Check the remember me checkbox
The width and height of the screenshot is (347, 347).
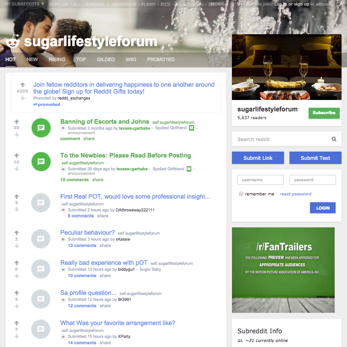(241, 194)
